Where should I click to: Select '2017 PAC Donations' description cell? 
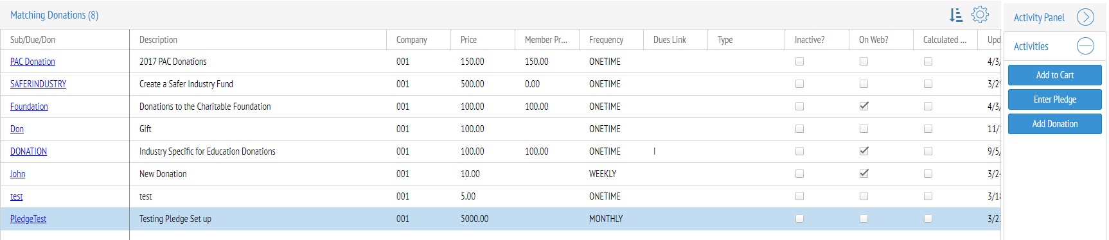point(258,62)
